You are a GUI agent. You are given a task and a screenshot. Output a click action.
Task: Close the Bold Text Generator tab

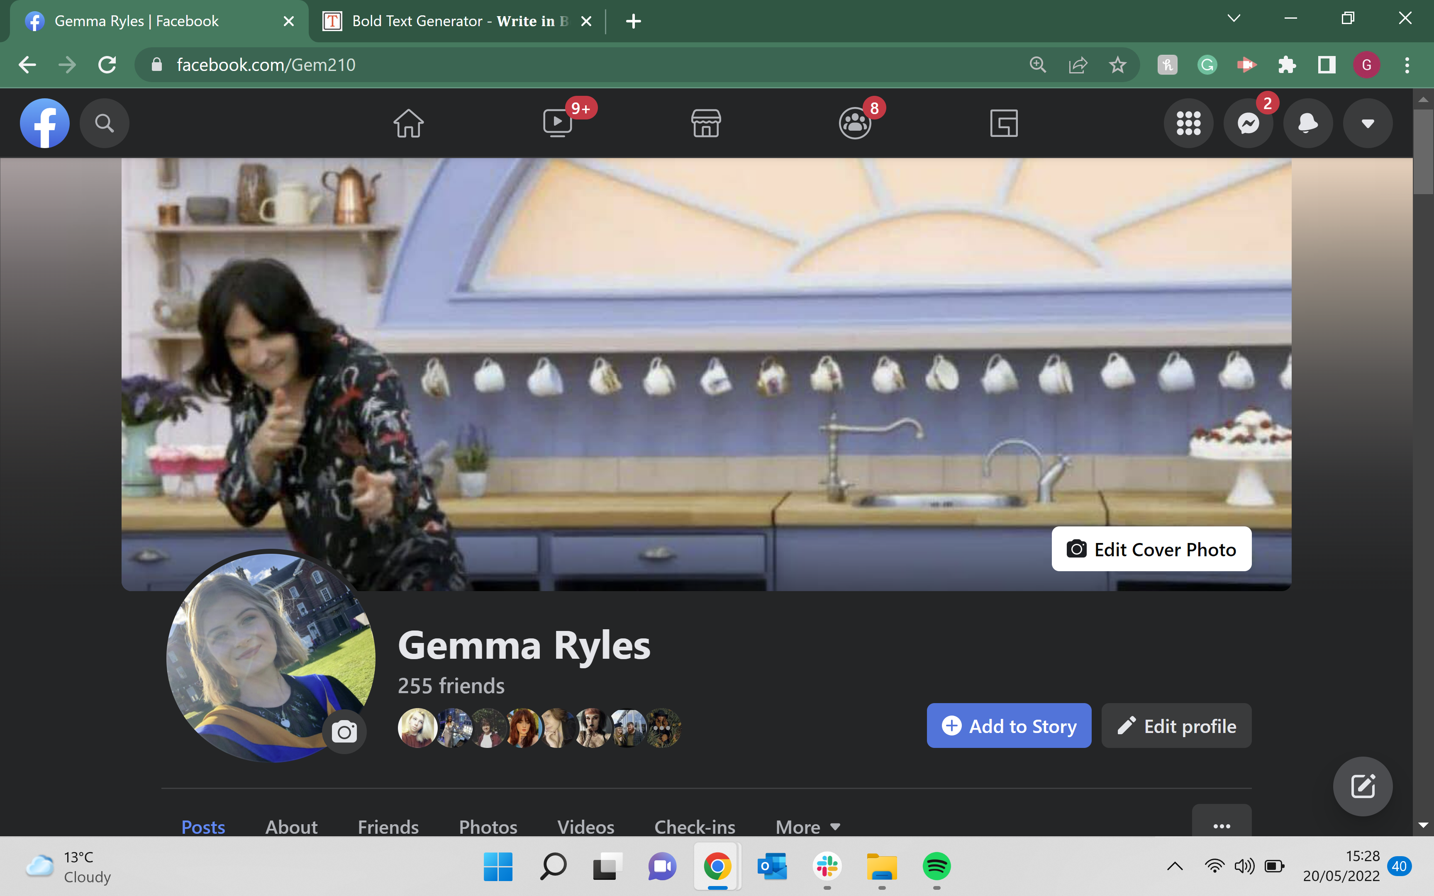pos(586,21)
